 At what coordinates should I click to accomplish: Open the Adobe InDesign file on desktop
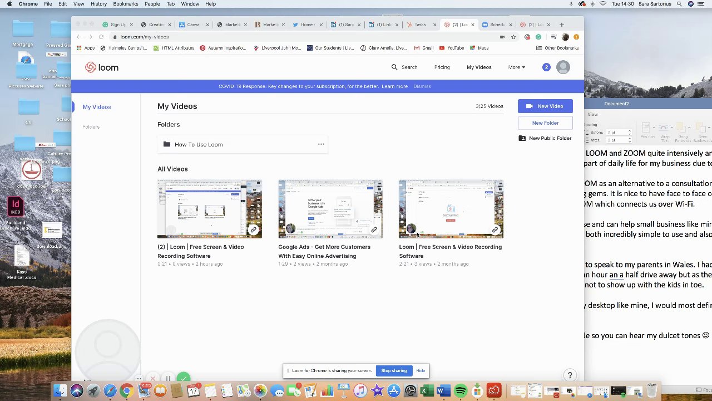click(16, 207)
